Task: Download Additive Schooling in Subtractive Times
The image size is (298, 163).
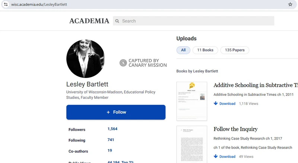Action: tap(227, 104)
